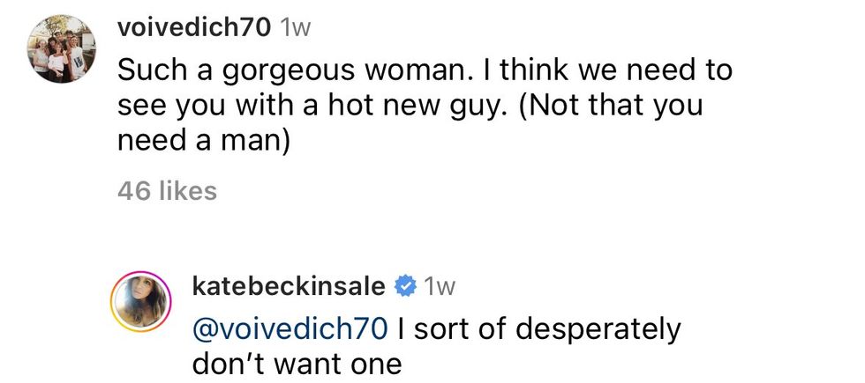Click the word "gorgeous" in the first comment

point(280,70)
